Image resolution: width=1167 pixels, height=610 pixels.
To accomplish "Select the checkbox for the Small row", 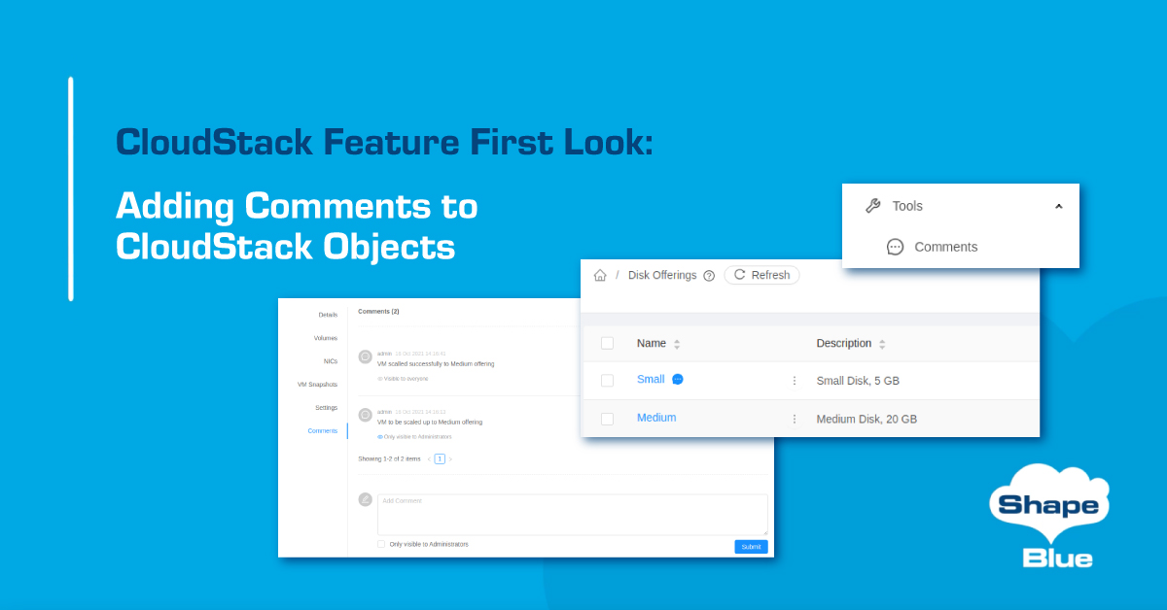I will click(x=607, y=381).
